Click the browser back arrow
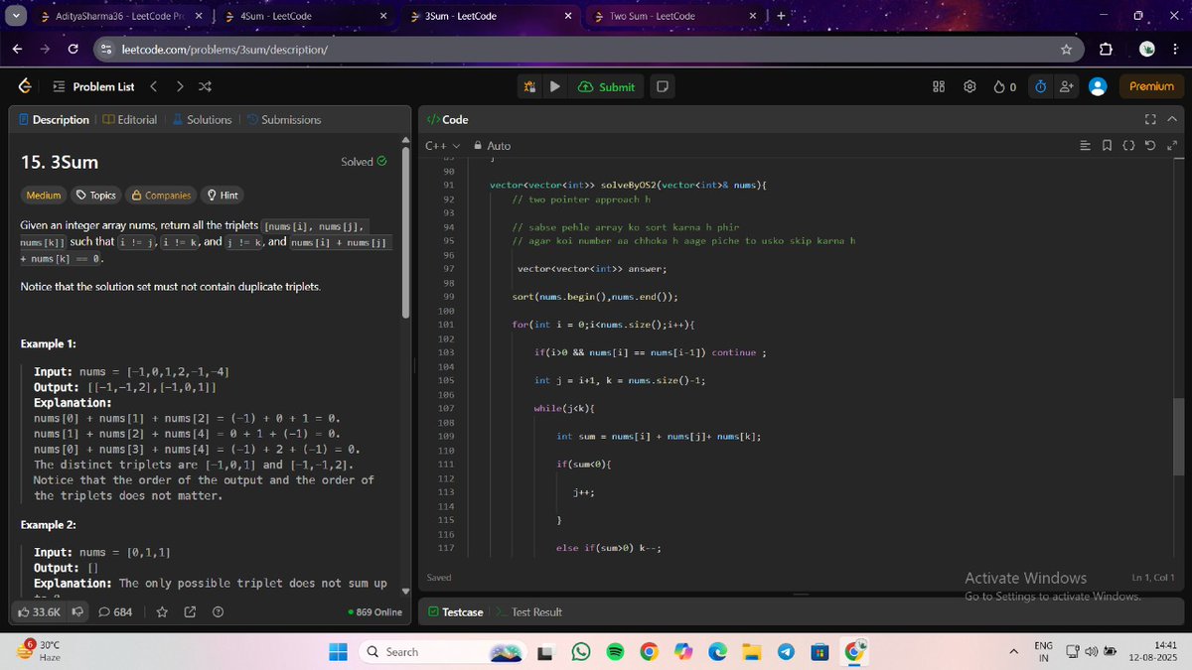 18,50
